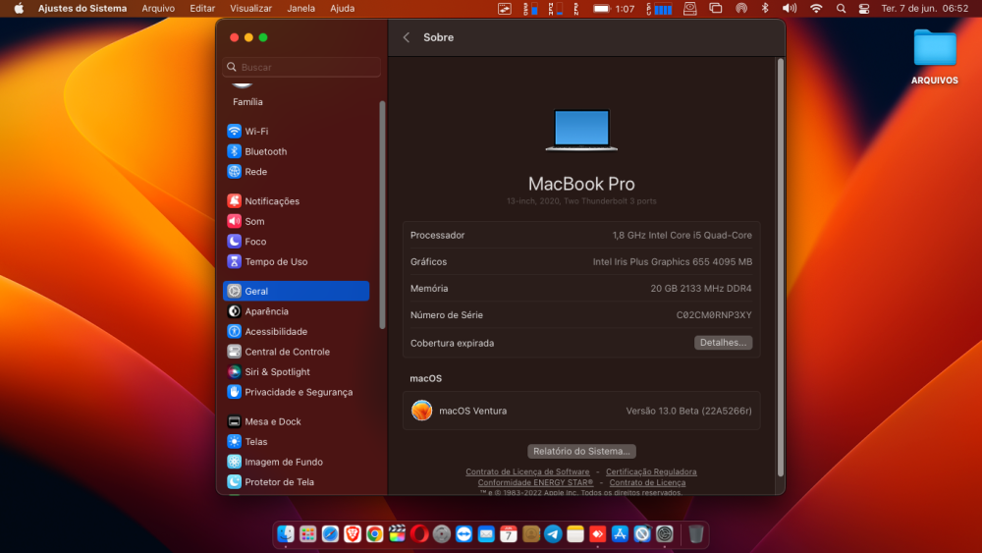
Task: Open Mail from the Dock
Action: pos(486,533)
